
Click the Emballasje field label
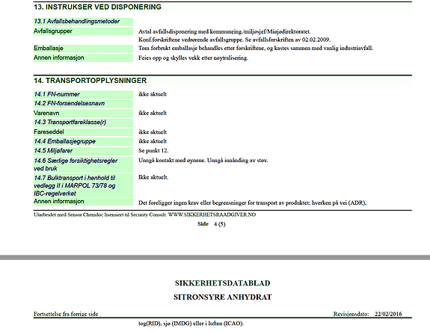pyautogui.click(x=49, y=49)
